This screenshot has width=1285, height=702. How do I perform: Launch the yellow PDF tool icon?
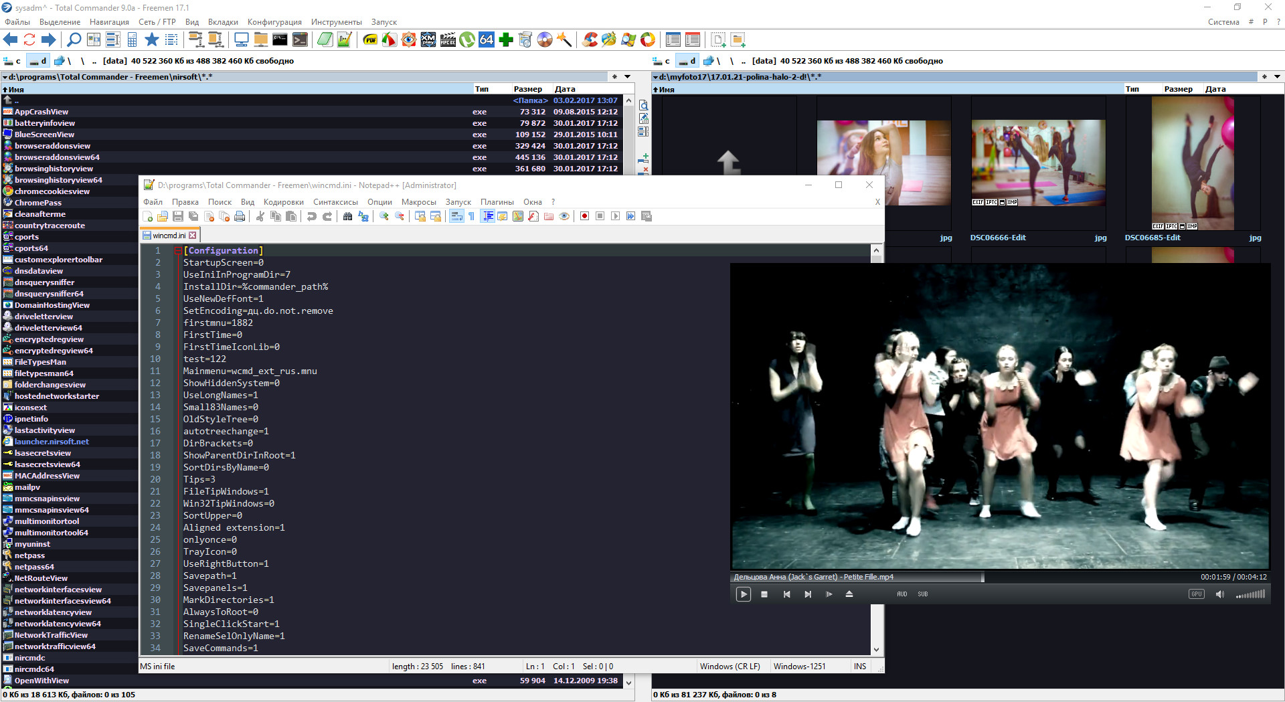point(370,40)
